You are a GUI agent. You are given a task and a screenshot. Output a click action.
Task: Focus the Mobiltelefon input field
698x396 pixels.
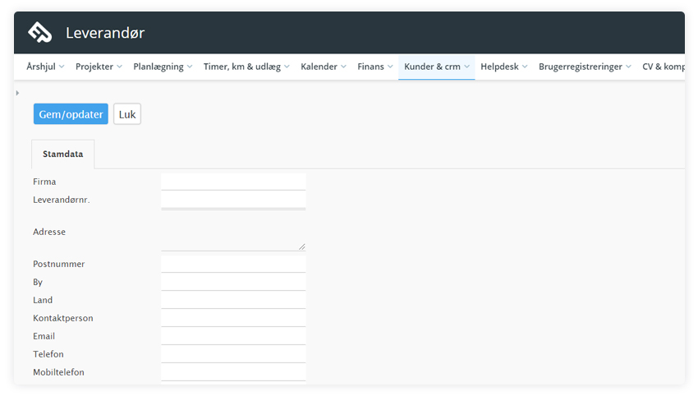coord(233,372)
